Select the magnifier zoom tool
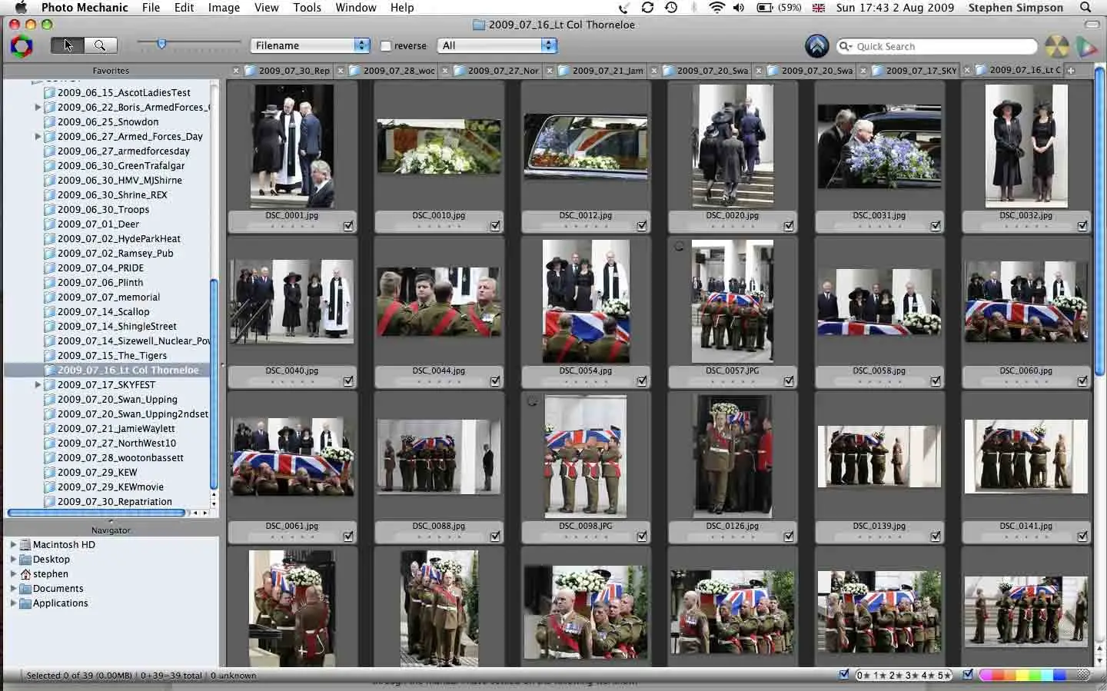The height and width of the screenshot is (691, 1107). tap(100, 45)
